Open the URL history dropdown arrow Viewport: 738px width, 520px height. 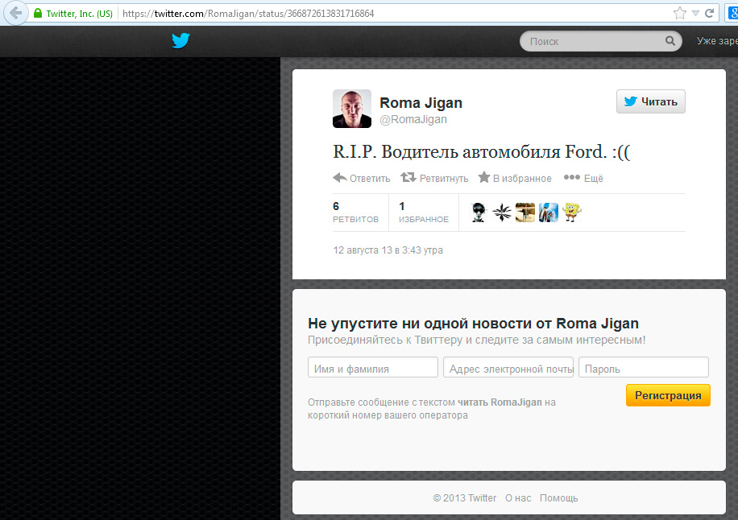tap(695, 14)
